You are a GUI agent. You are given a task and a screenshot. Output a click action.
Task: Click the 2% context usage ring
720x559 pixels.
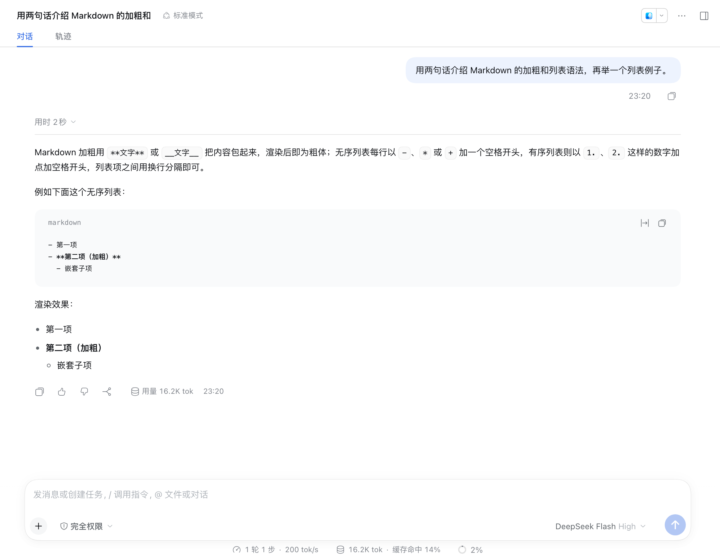pos(470,549)
